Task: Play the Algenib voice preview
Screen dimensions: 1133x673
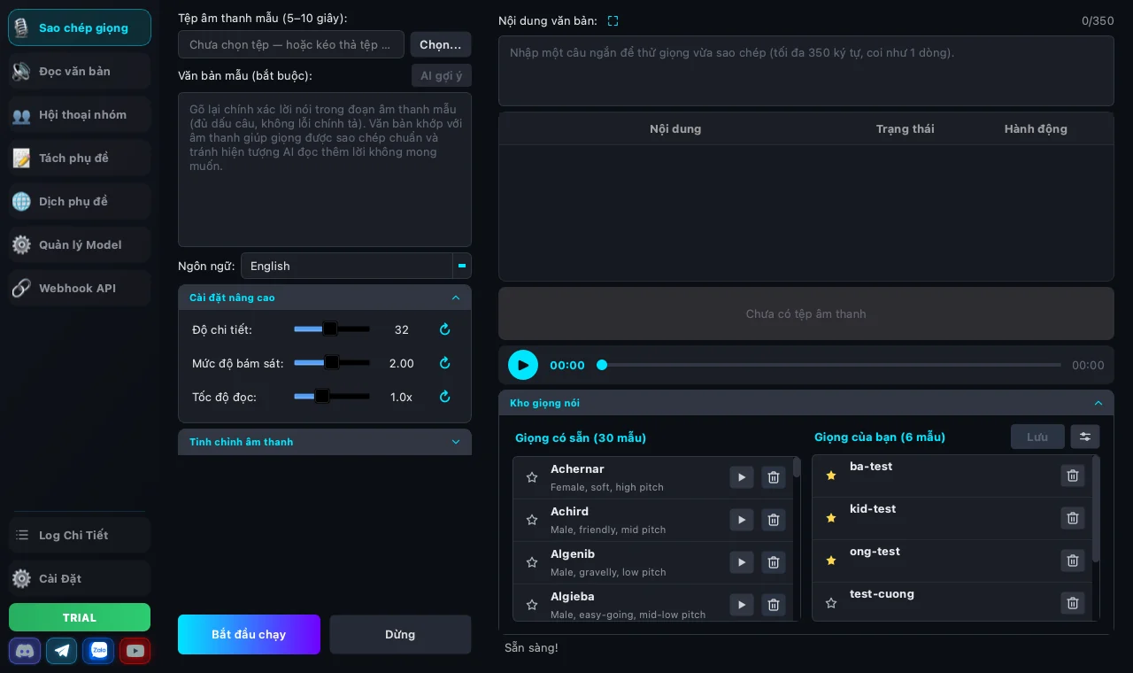Action: (x=741, y=562)
